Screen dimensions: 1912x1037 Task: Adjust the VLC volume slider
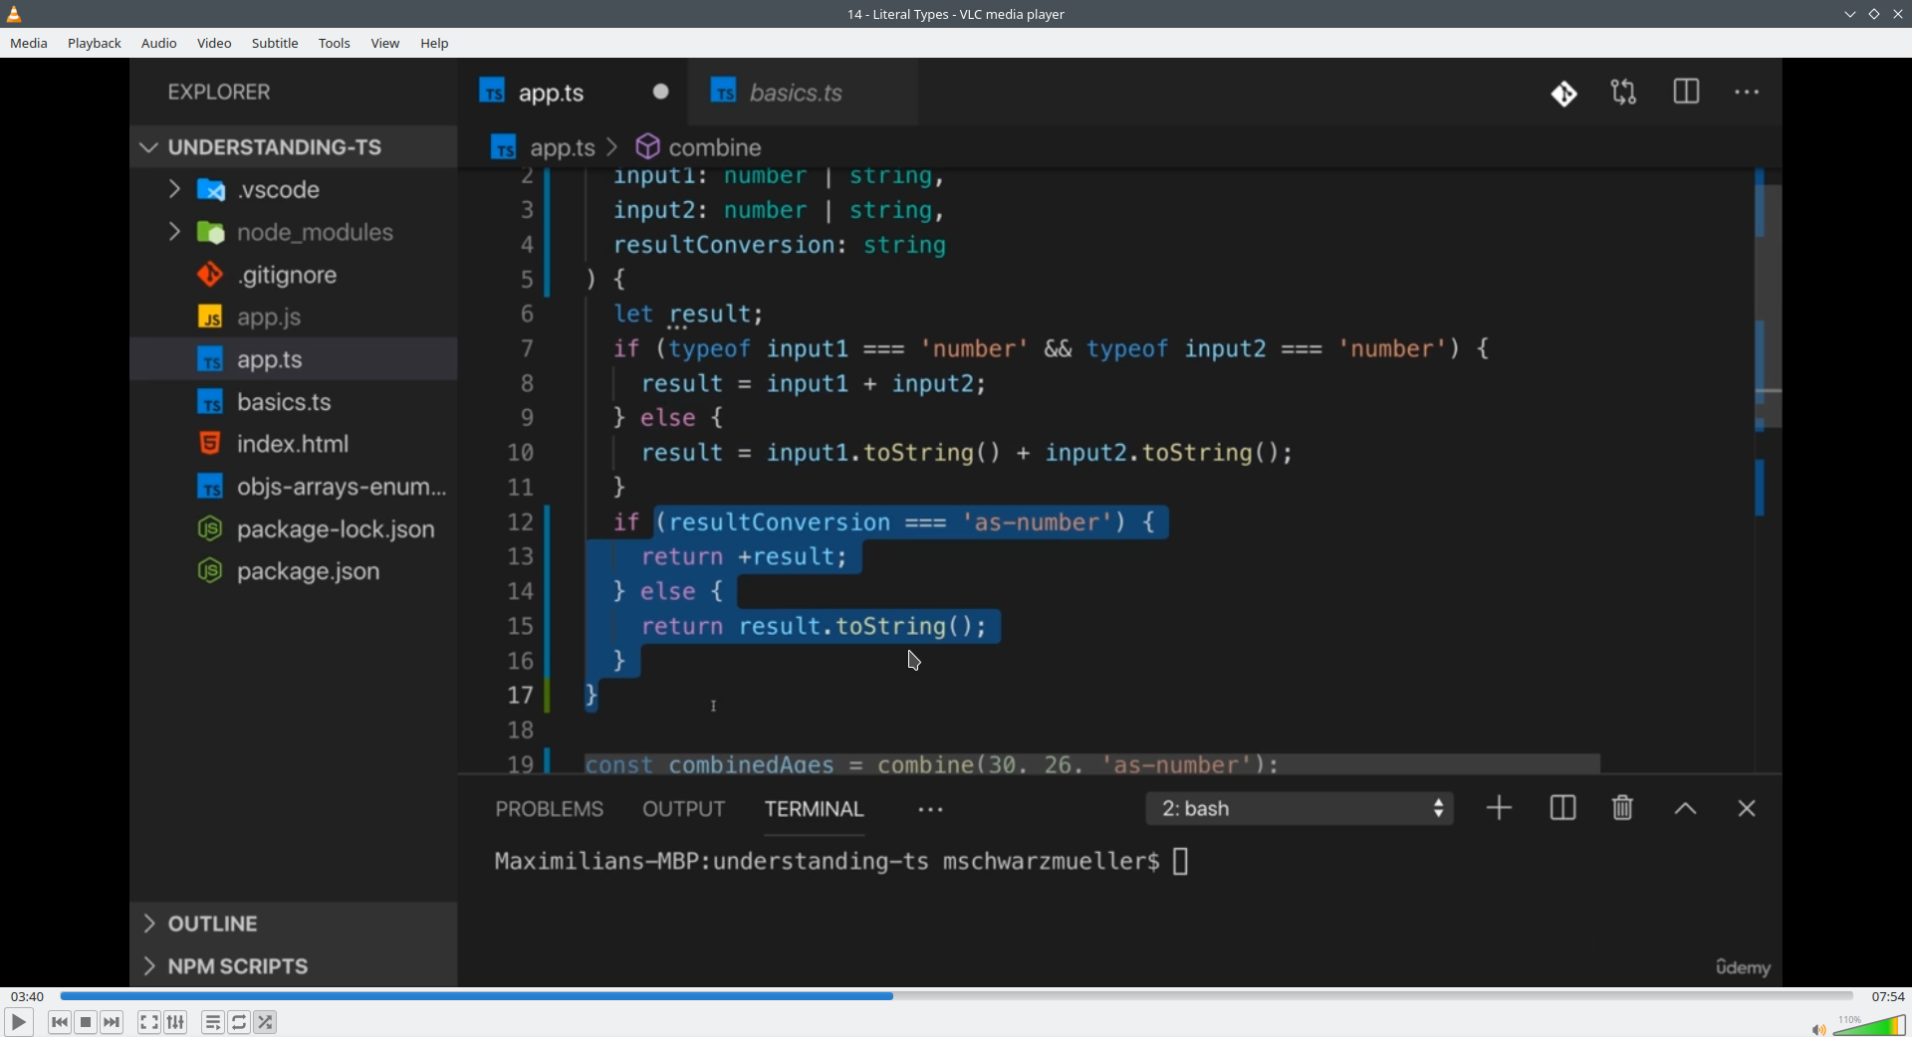click(x=1869, y=1025)
